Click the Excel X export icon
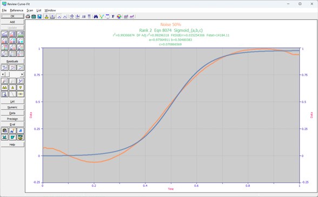This screenshot has height=197, width=318. pos(4,137)
